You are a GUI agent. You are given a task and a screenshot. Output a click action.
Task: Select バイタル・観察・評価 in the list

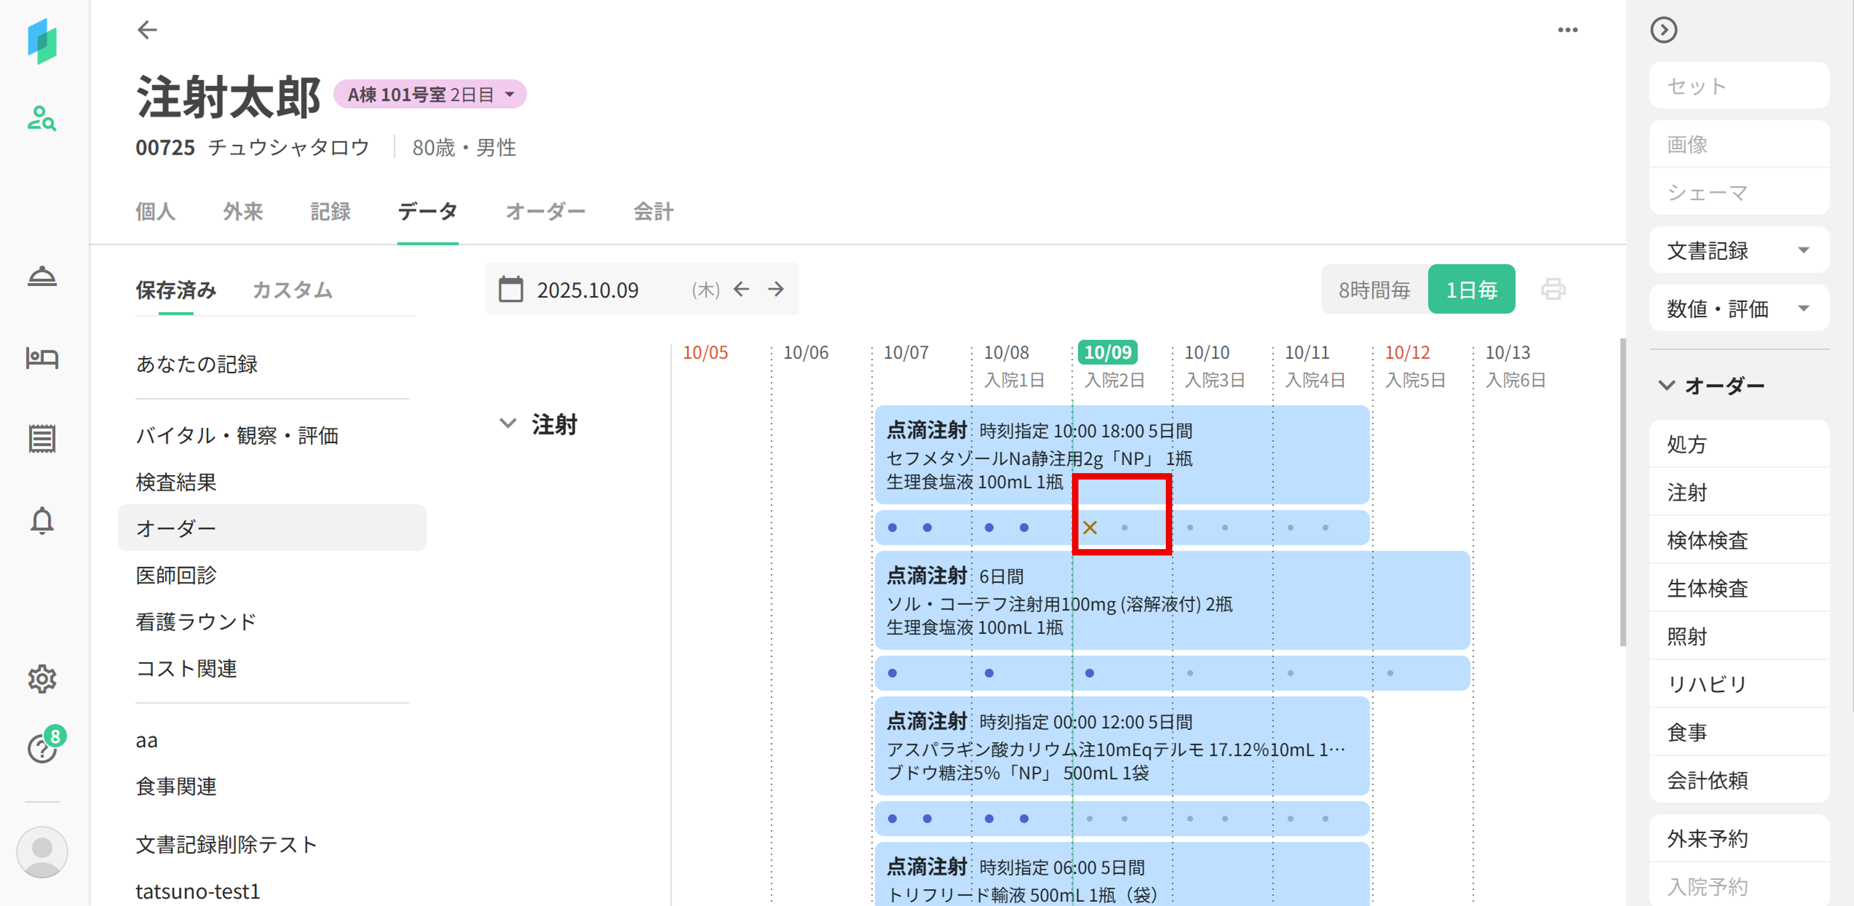237,435
